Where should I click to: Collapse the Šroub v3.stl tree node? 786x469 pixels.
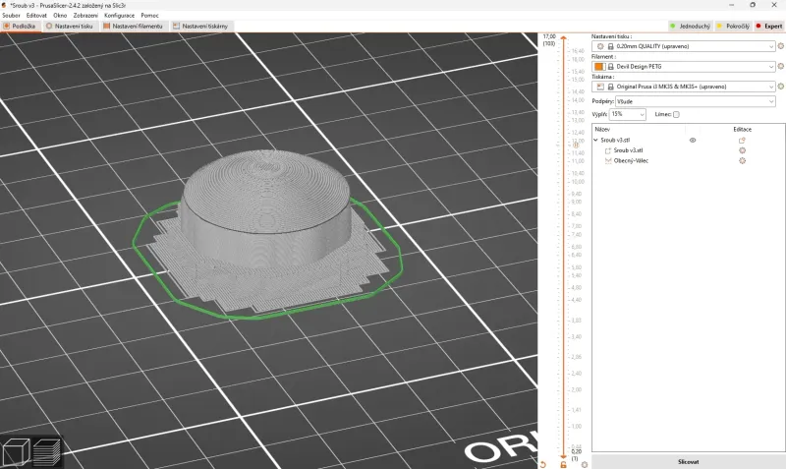595,141
